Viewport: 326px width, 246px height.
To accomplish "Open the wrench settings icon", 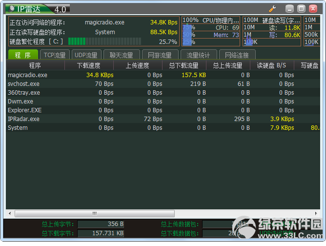I will click(x=272, y=9).
